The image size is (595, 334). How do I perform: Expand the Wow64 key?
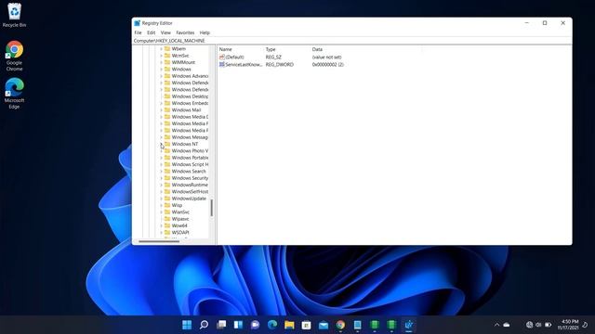pyautogui.click(x=161, y=225)
